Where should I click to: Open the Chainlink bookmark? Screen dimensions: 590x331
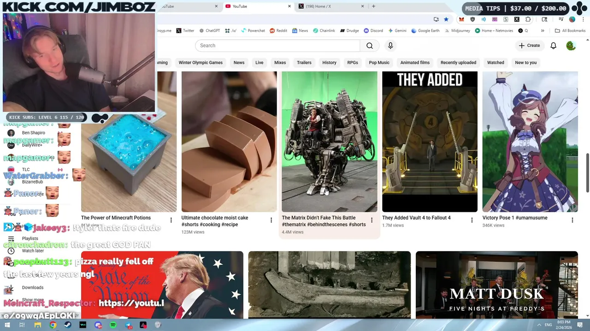(324, 31)
